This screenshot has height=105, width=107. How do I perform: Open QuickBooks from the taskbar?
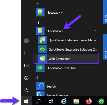(x=101, y=101)
